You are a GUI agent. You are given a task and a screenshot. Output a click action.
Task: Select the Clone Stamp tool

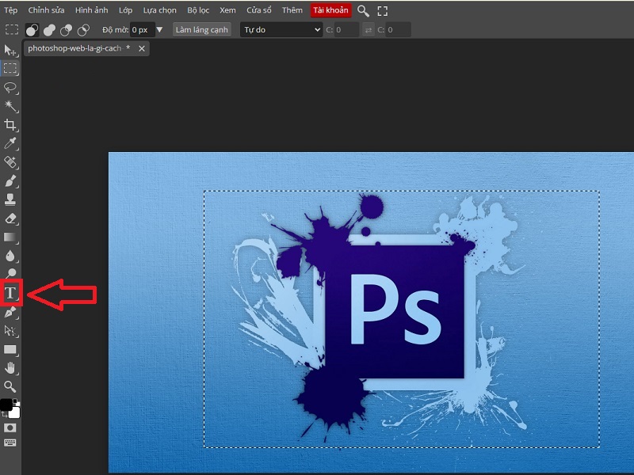(x=11, y=199)
